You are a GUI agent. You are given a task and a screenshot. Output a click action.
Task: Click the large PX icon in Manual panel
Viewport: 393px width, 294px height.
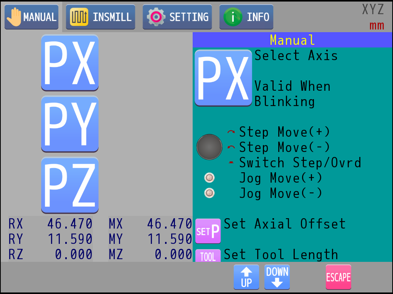coord(223,78)
